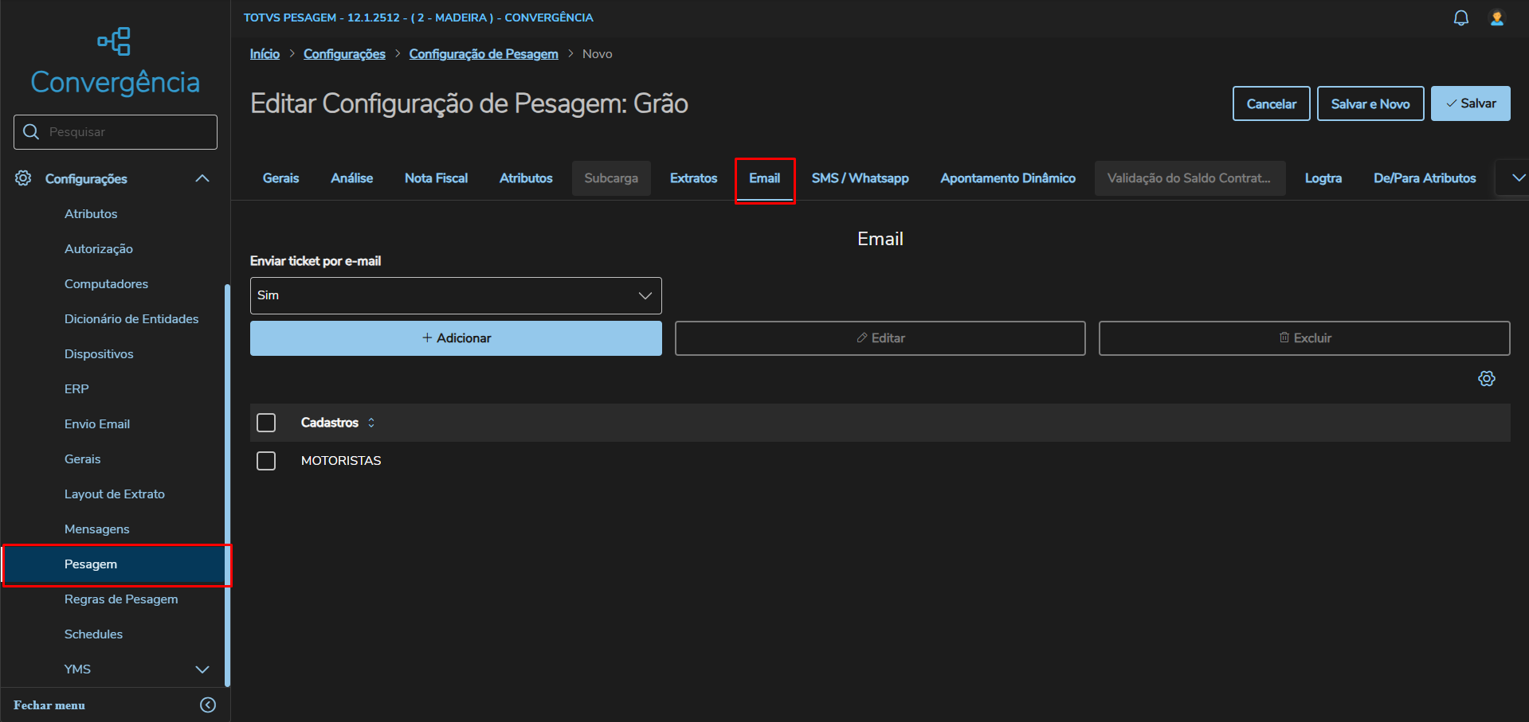
Task: Open Gerais in the sidebar menu
Action: tap(83, 459)
